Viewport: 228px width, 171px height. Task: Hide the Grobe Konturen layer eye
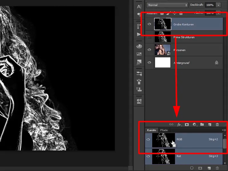(149, 24)
